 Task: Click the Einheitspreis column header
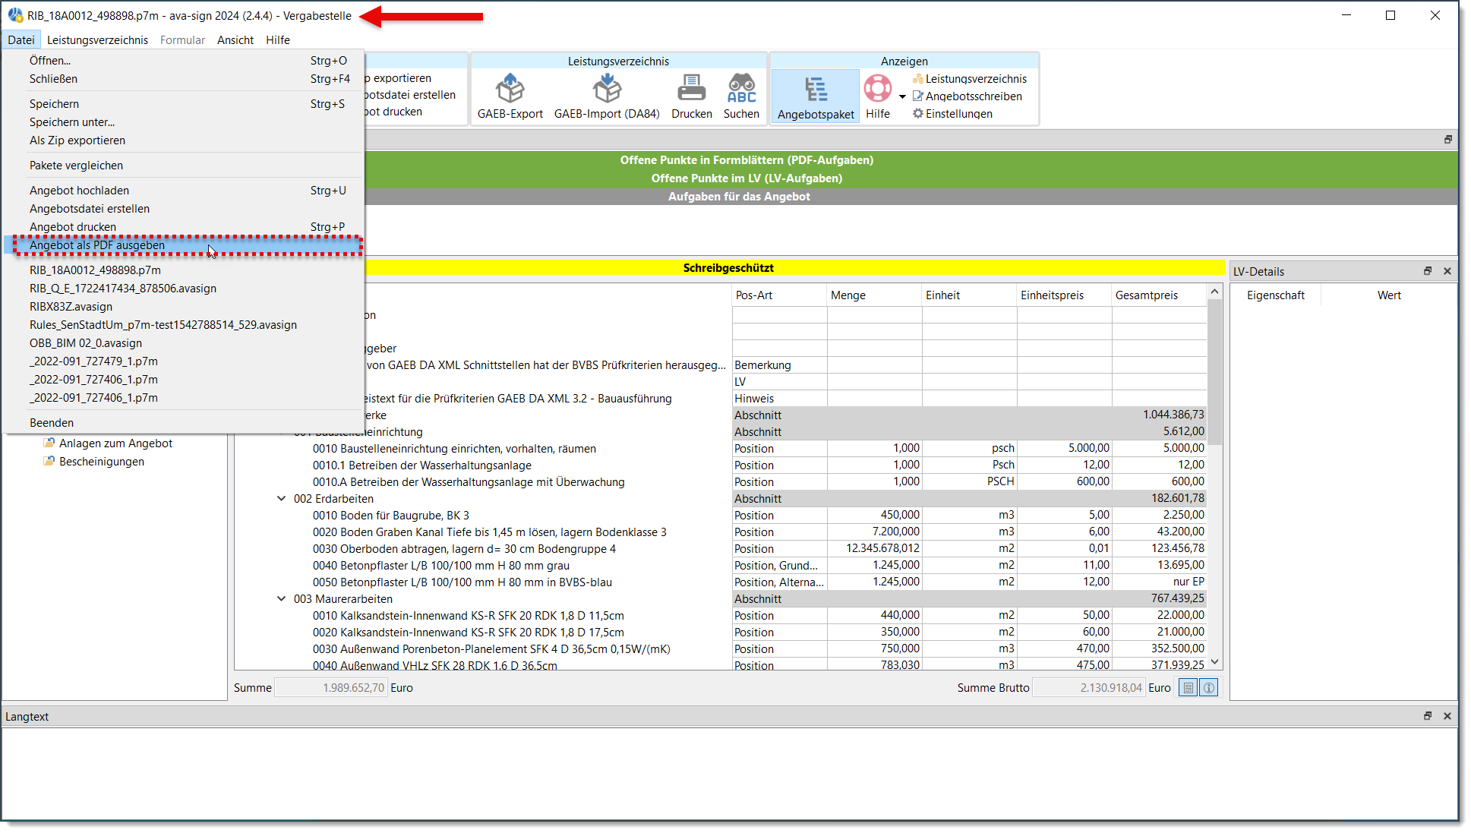tap(1063, 295)
